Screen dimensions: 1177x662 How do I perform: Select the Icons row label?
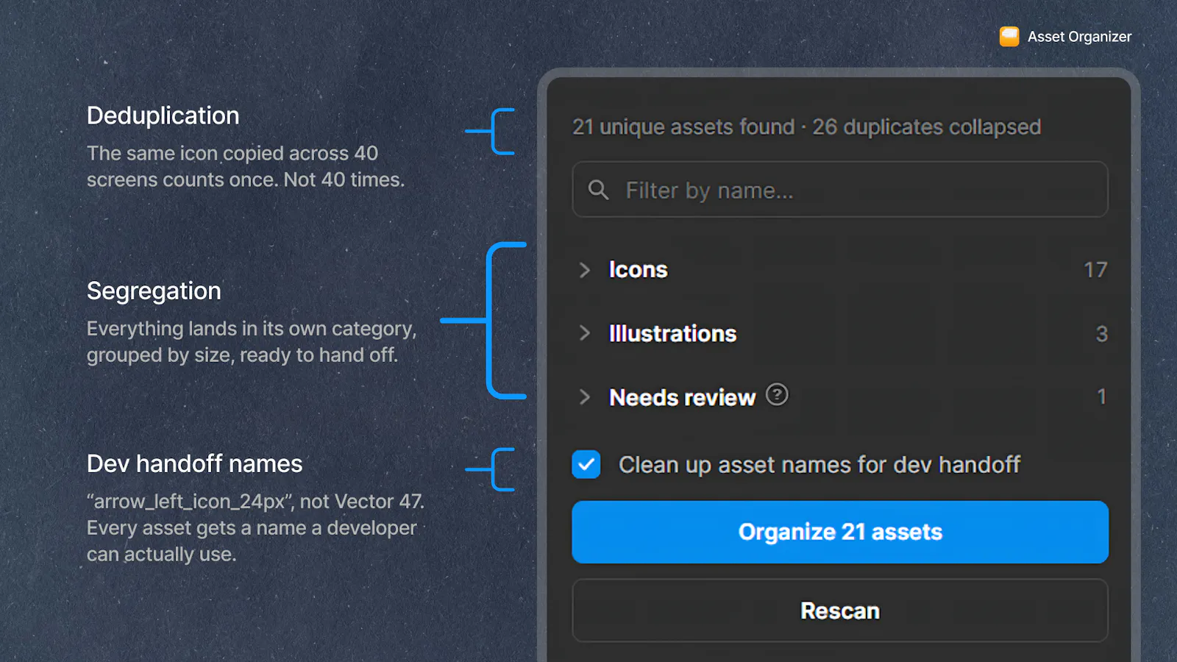pyautogui.click(x=638, y=270)
